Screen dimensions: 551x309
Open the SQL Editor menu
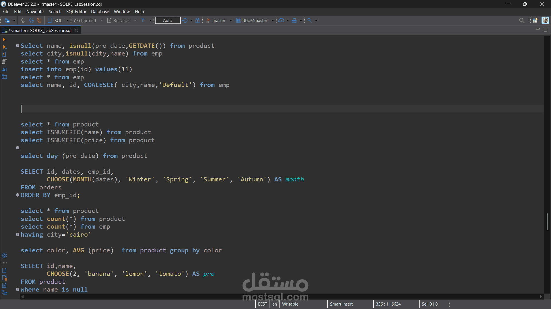[76, 12]
